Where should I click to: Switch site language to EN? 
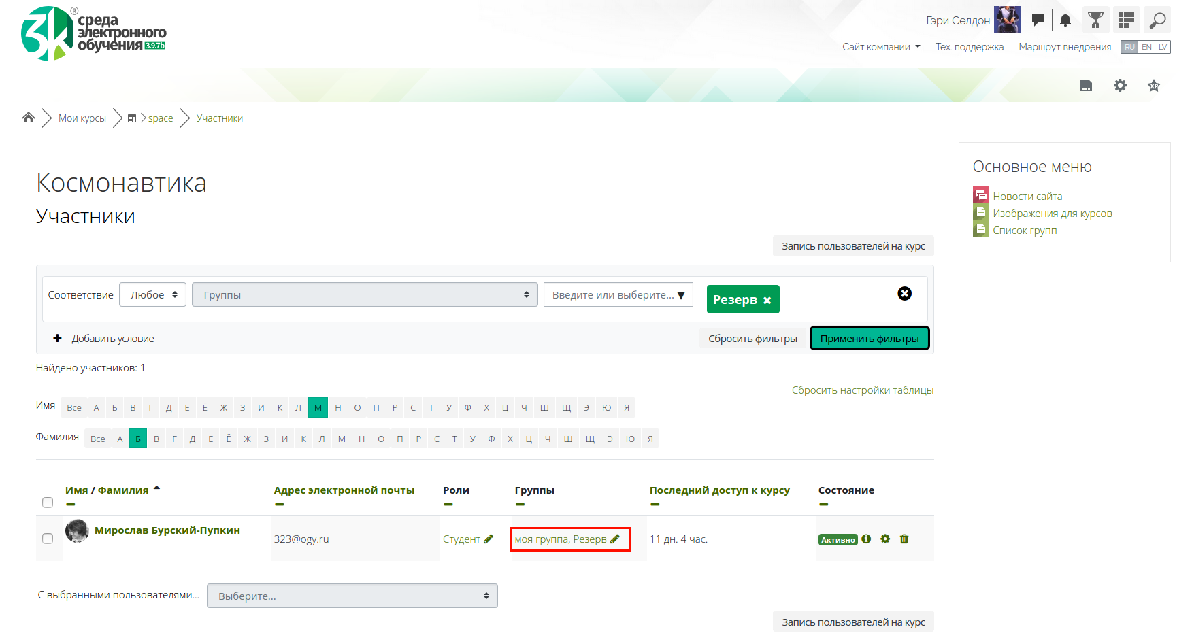1146,47
